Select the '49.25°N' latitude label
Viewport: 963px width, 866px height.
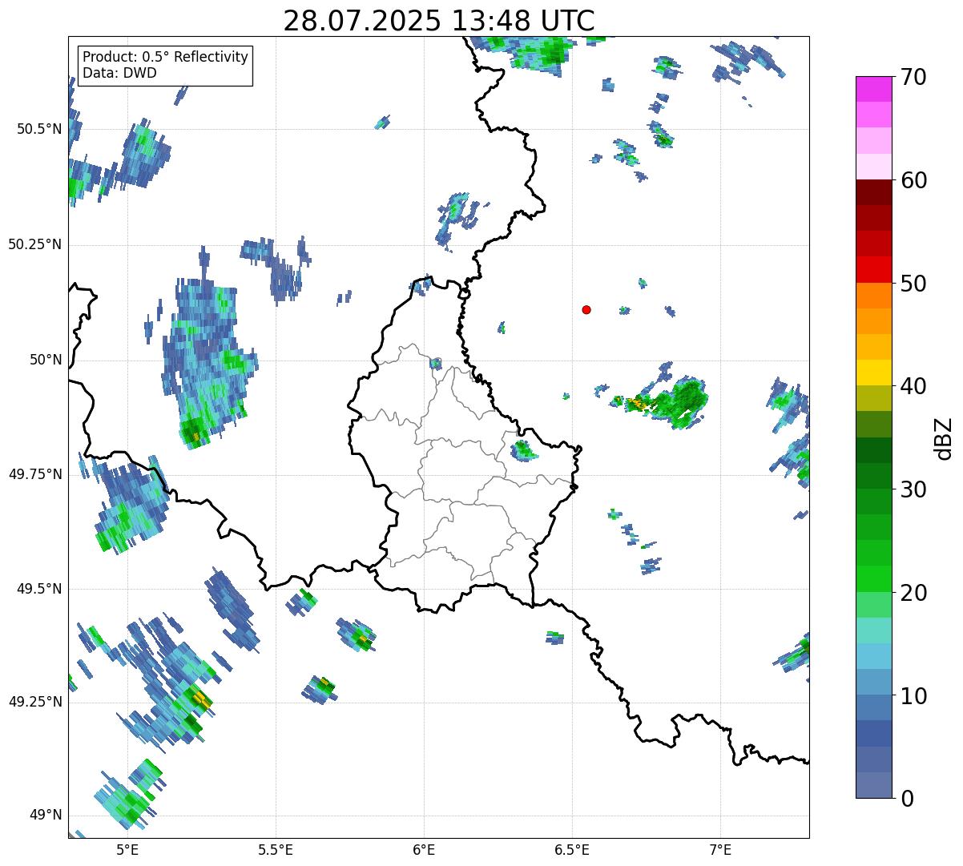[35, 703]
